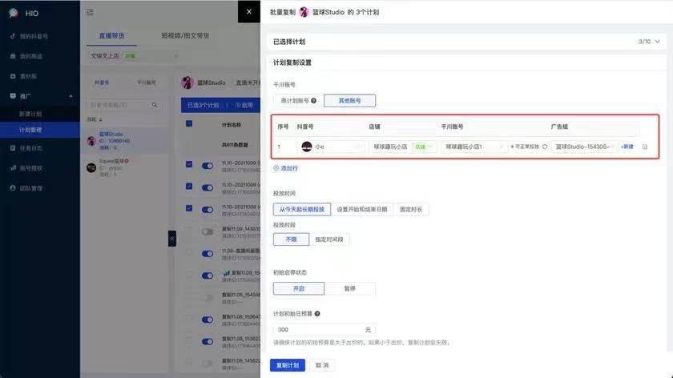
Task: Click the sidebar collapse hamburger icon
Action: 90,12
